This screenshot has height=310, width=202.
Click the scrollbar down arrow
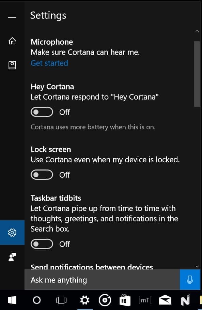(197, 266)
